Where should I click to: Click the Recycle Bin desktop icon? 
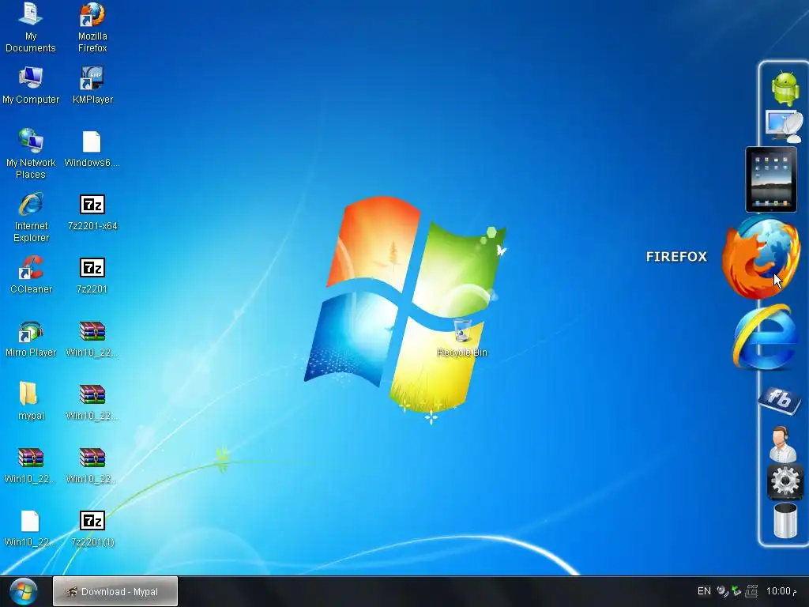[x=461, y=337]
